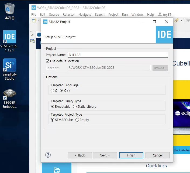190x173 pixels.
Task: Open the Recycle Bin desktop icon
Action: 10,12
